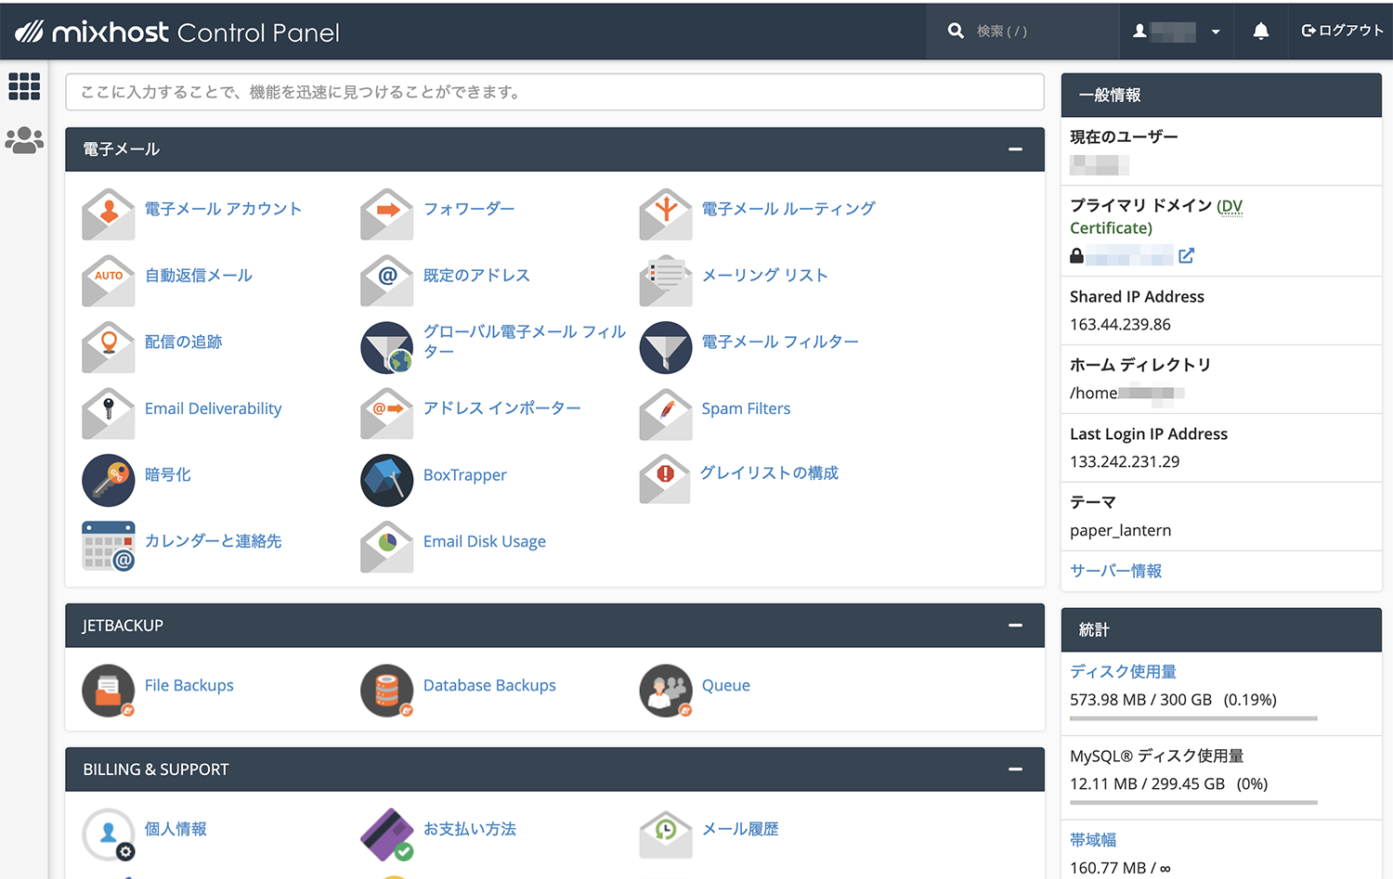This screenshot has height=879, width=1393.
Task: Open the File Backups icon
Action: (x=109, y=691)
